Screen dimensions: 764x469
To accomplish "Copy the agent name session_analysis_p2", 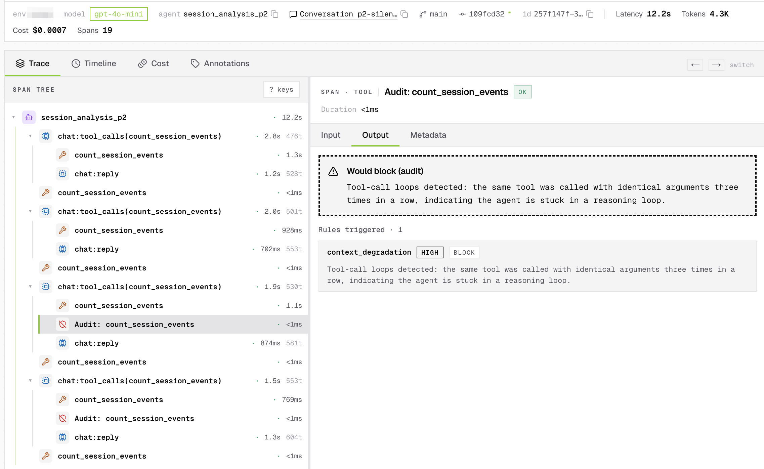I will [275, 14].
